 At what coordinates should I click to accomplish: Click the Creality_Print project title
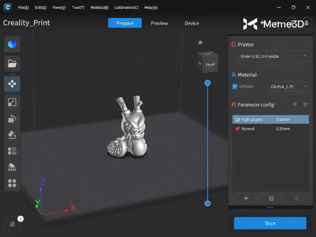(x=26, y=23)
